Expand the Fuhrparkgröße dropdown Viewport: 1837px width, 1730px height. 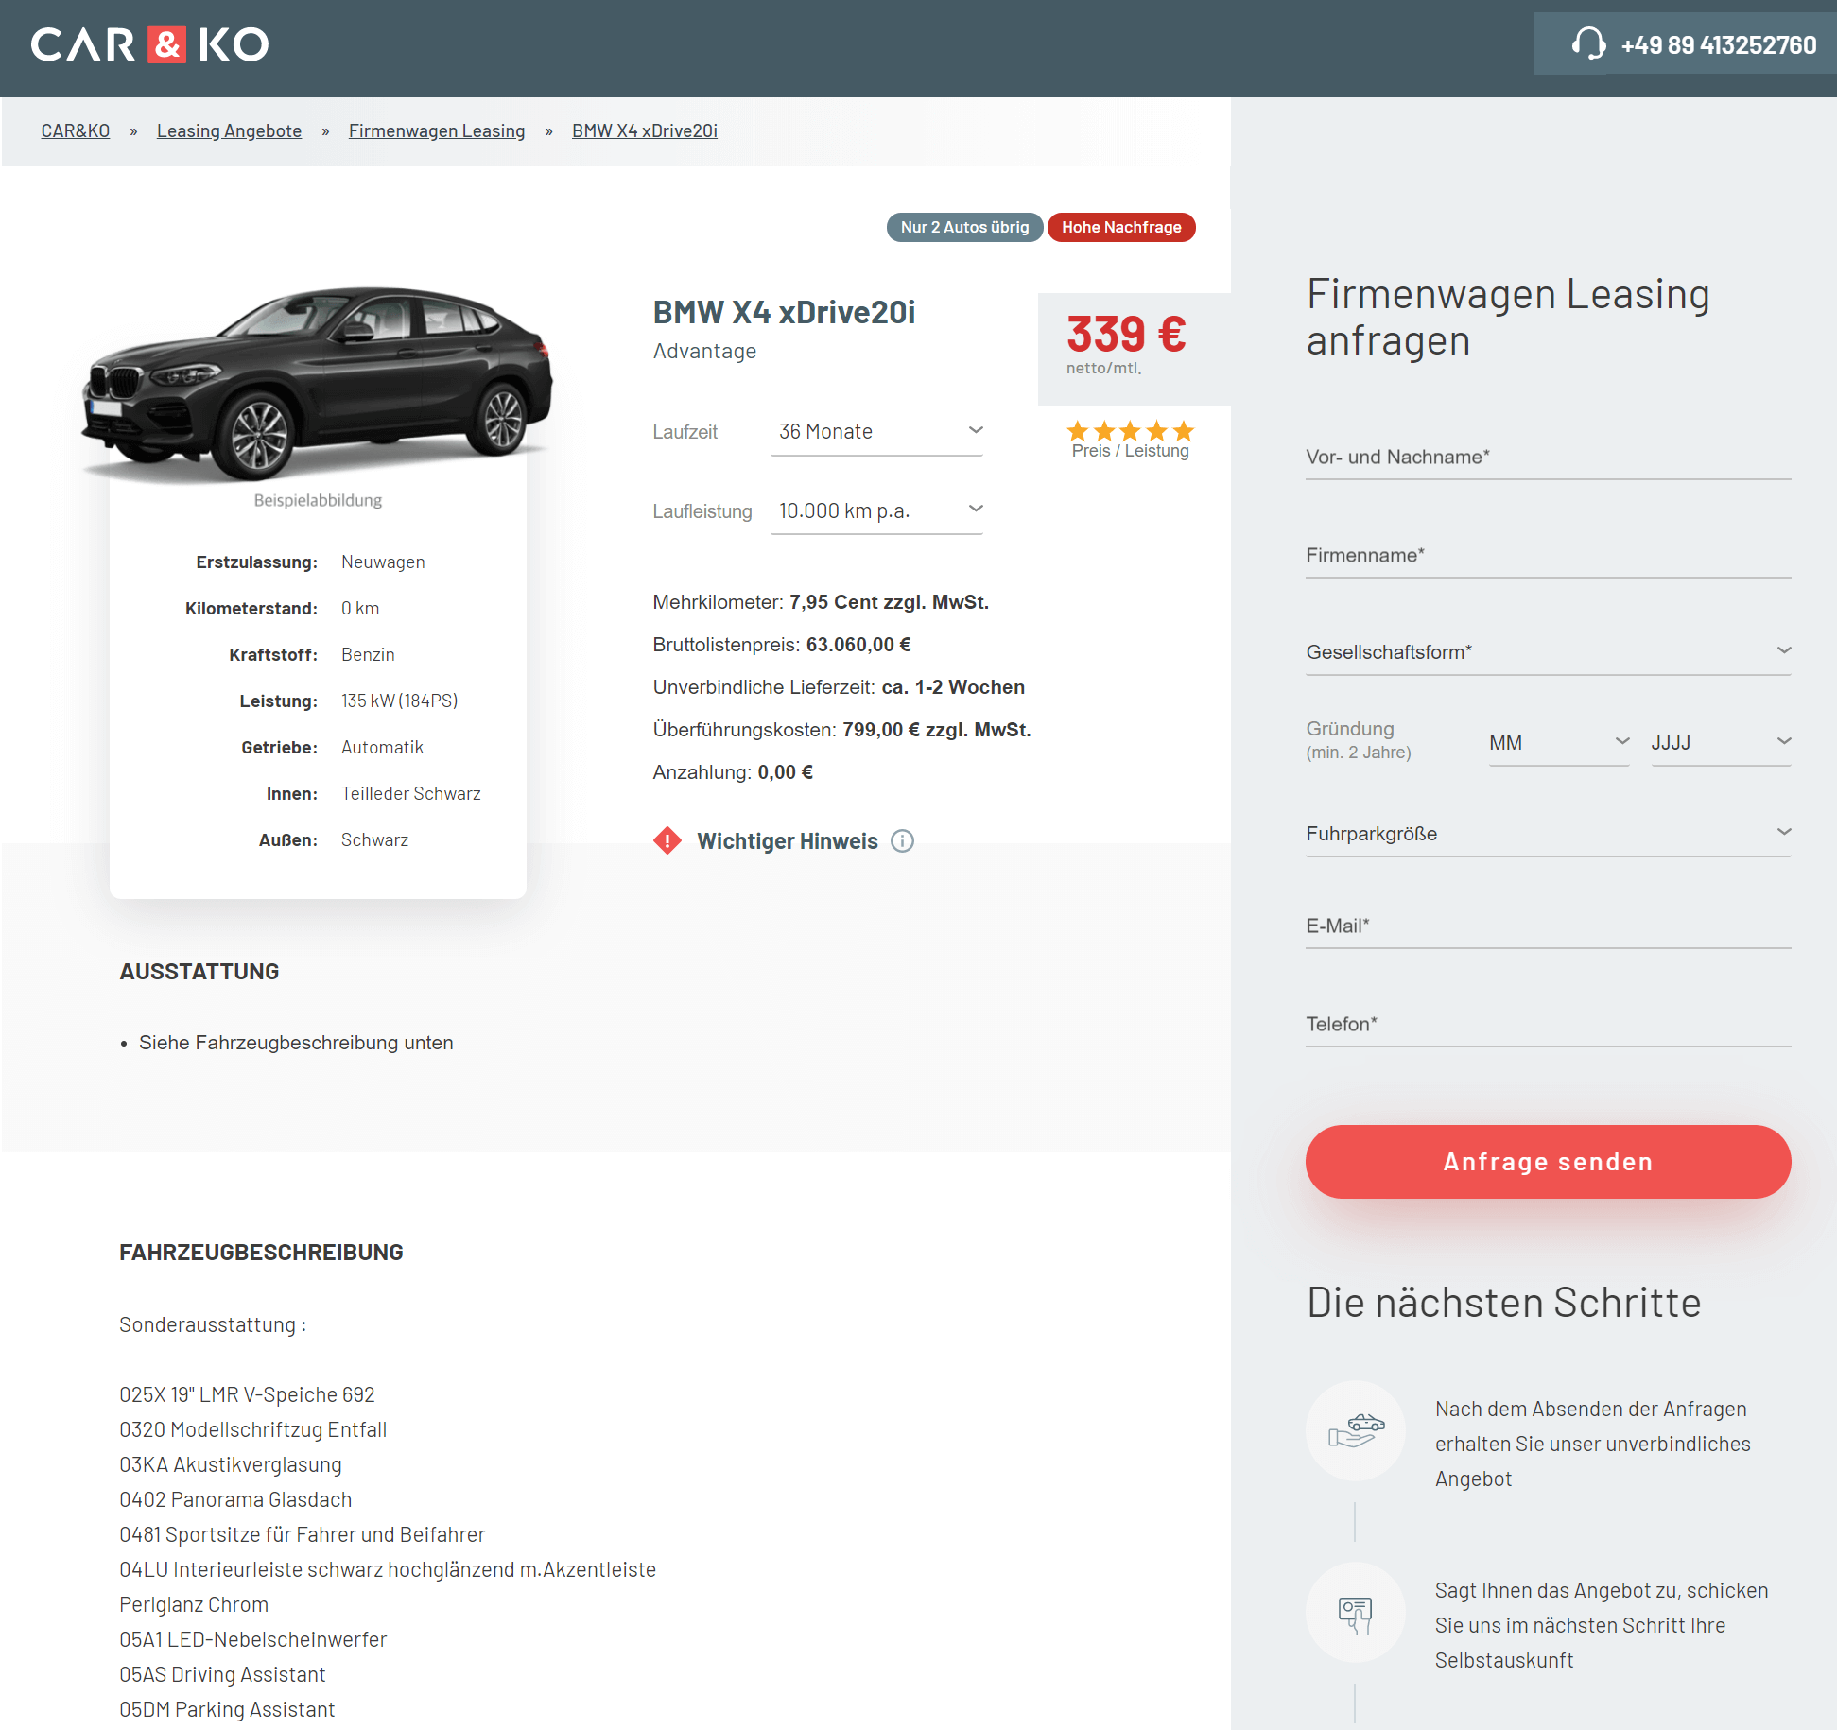click(x=1548, y=834)
